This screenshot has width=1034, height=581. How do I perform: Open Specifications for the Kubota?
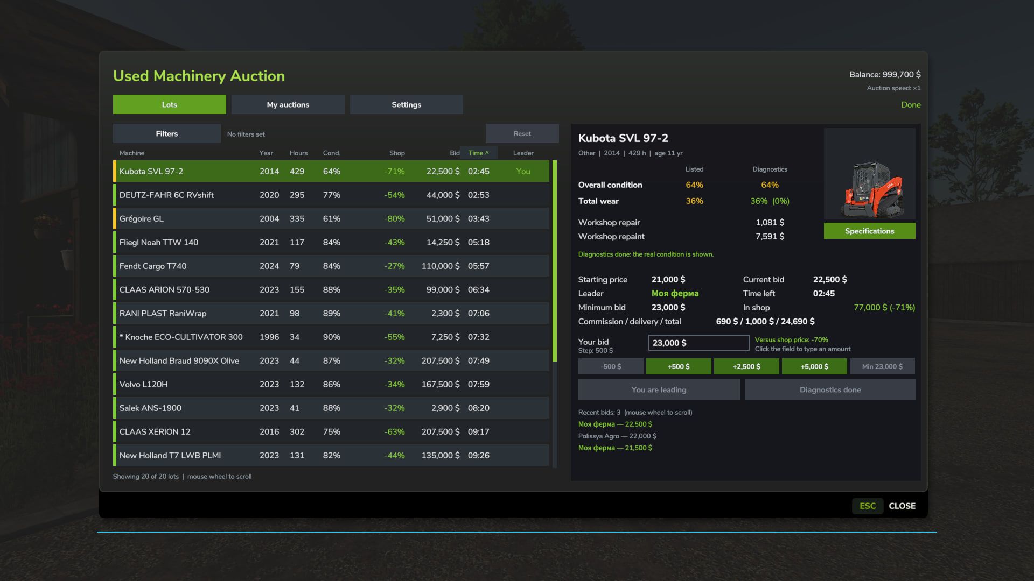(869, 231)
